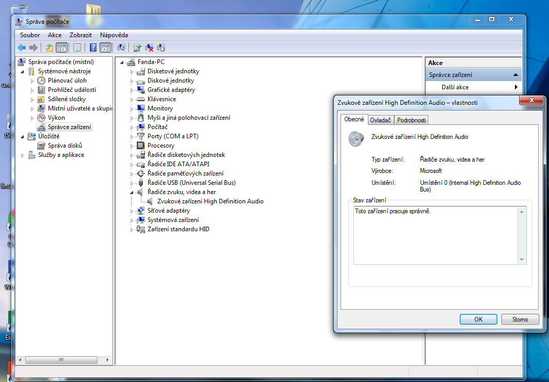Image resolution: width=549 pixels, height=382 pixels.
Task: Expand the Služby a aplikace node
Action: tap(22, 155)
